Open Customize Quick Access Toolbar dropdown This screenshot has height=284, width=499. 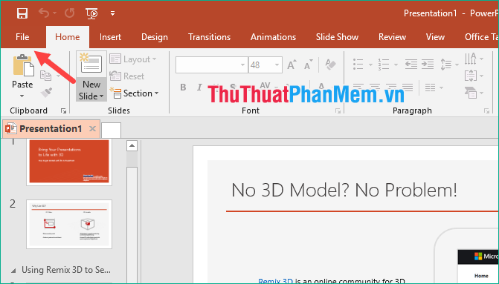pos(112,13)
